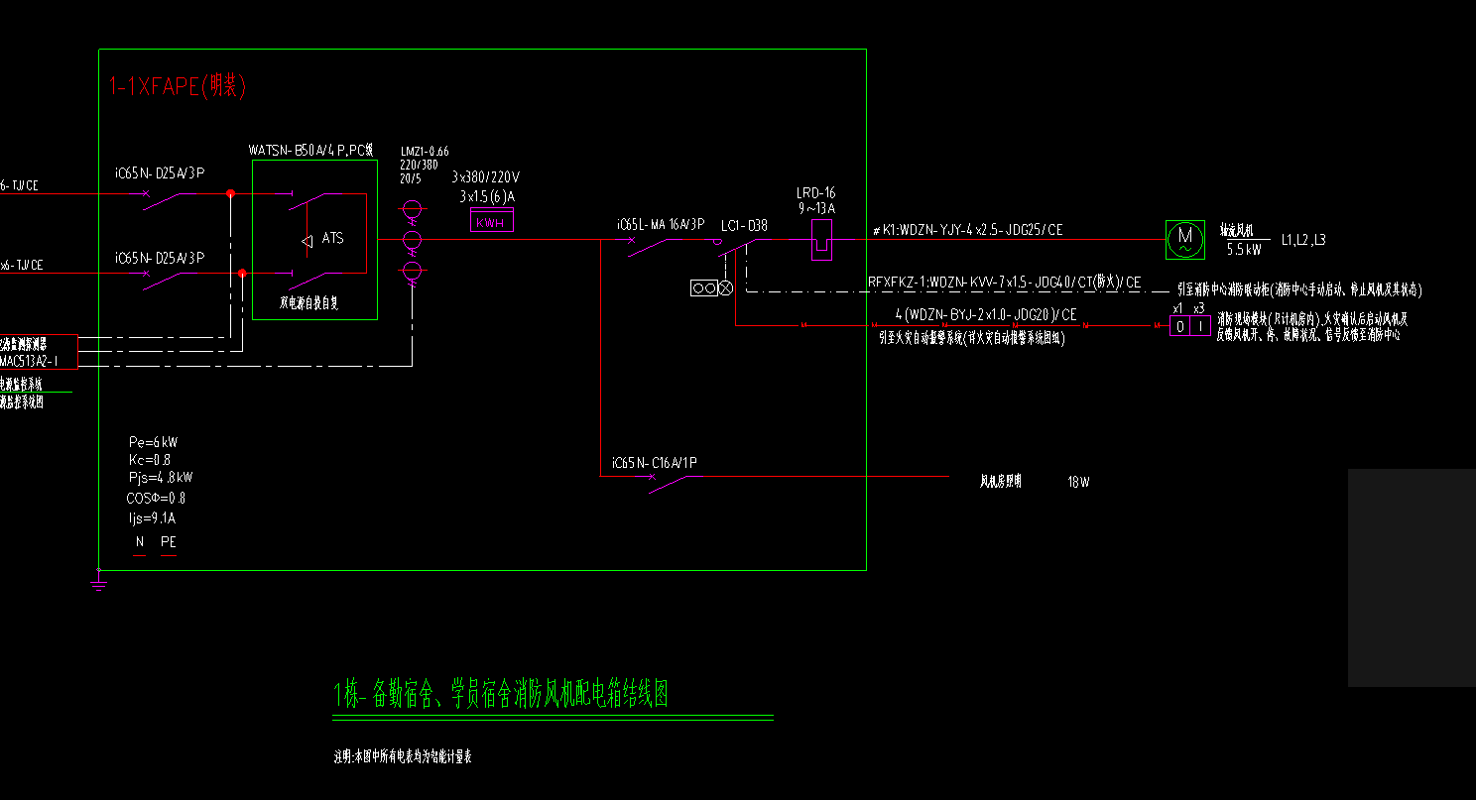The width and height of the screenshot is (1476, 800).
Task: Click the magenta O I module box
Action: coord(1190,325)
